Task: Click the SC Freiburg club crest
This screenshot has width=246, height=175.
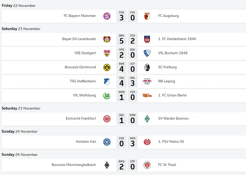Action: click(147, 67)
